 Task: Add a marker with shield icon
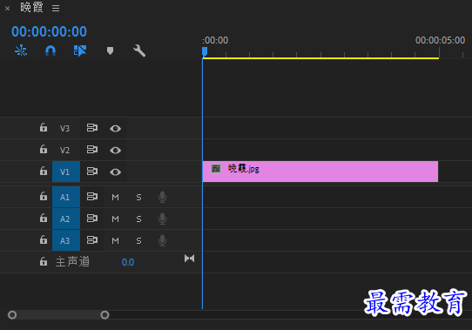110,51
